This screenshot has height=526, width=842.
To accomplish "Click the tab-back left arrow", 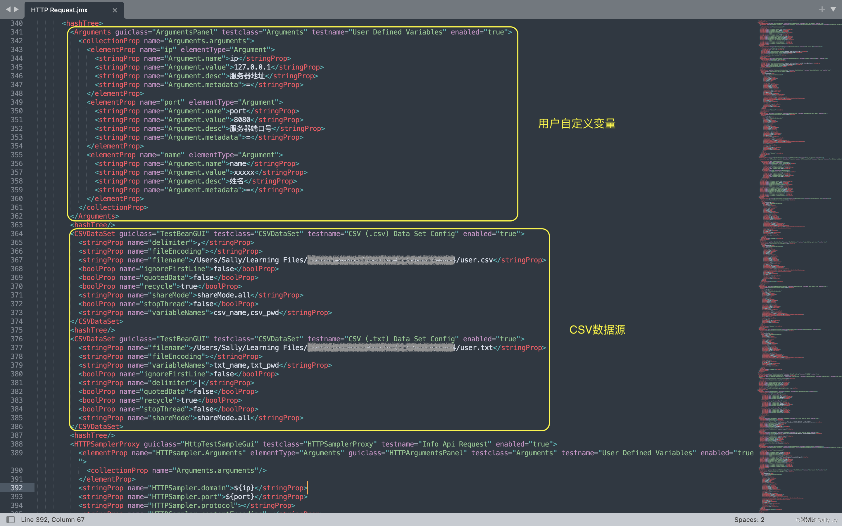I will pos(8,9).
